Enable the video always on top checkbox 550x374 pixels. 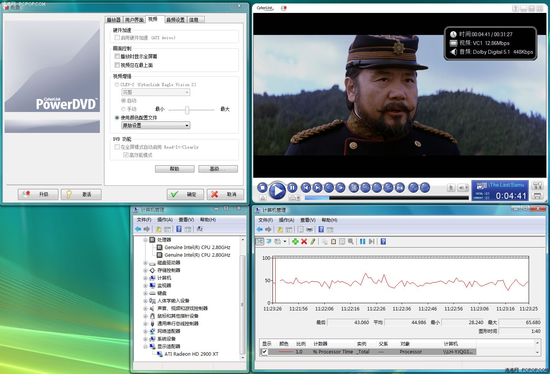117,65
